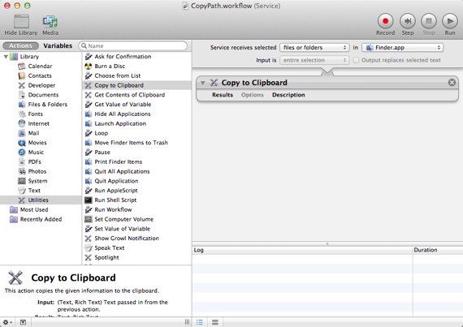463x327 pixels.
Task: Select the Calendar library category
Action: (x=40, y=66)
